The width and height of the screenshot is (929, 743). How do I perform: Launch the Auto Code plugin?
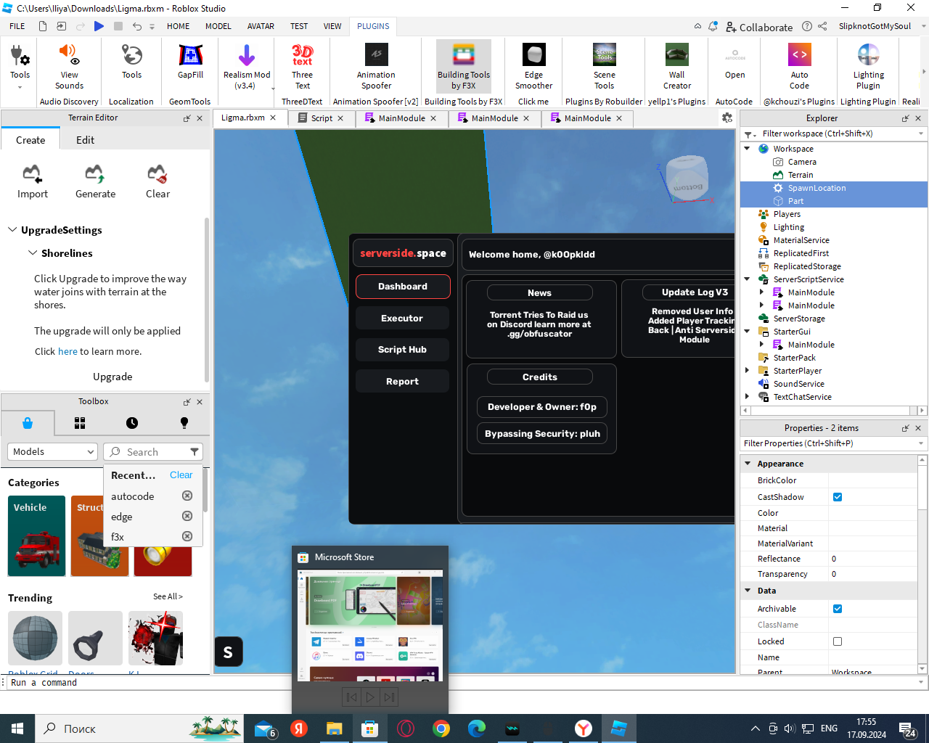tap(799, 65)
